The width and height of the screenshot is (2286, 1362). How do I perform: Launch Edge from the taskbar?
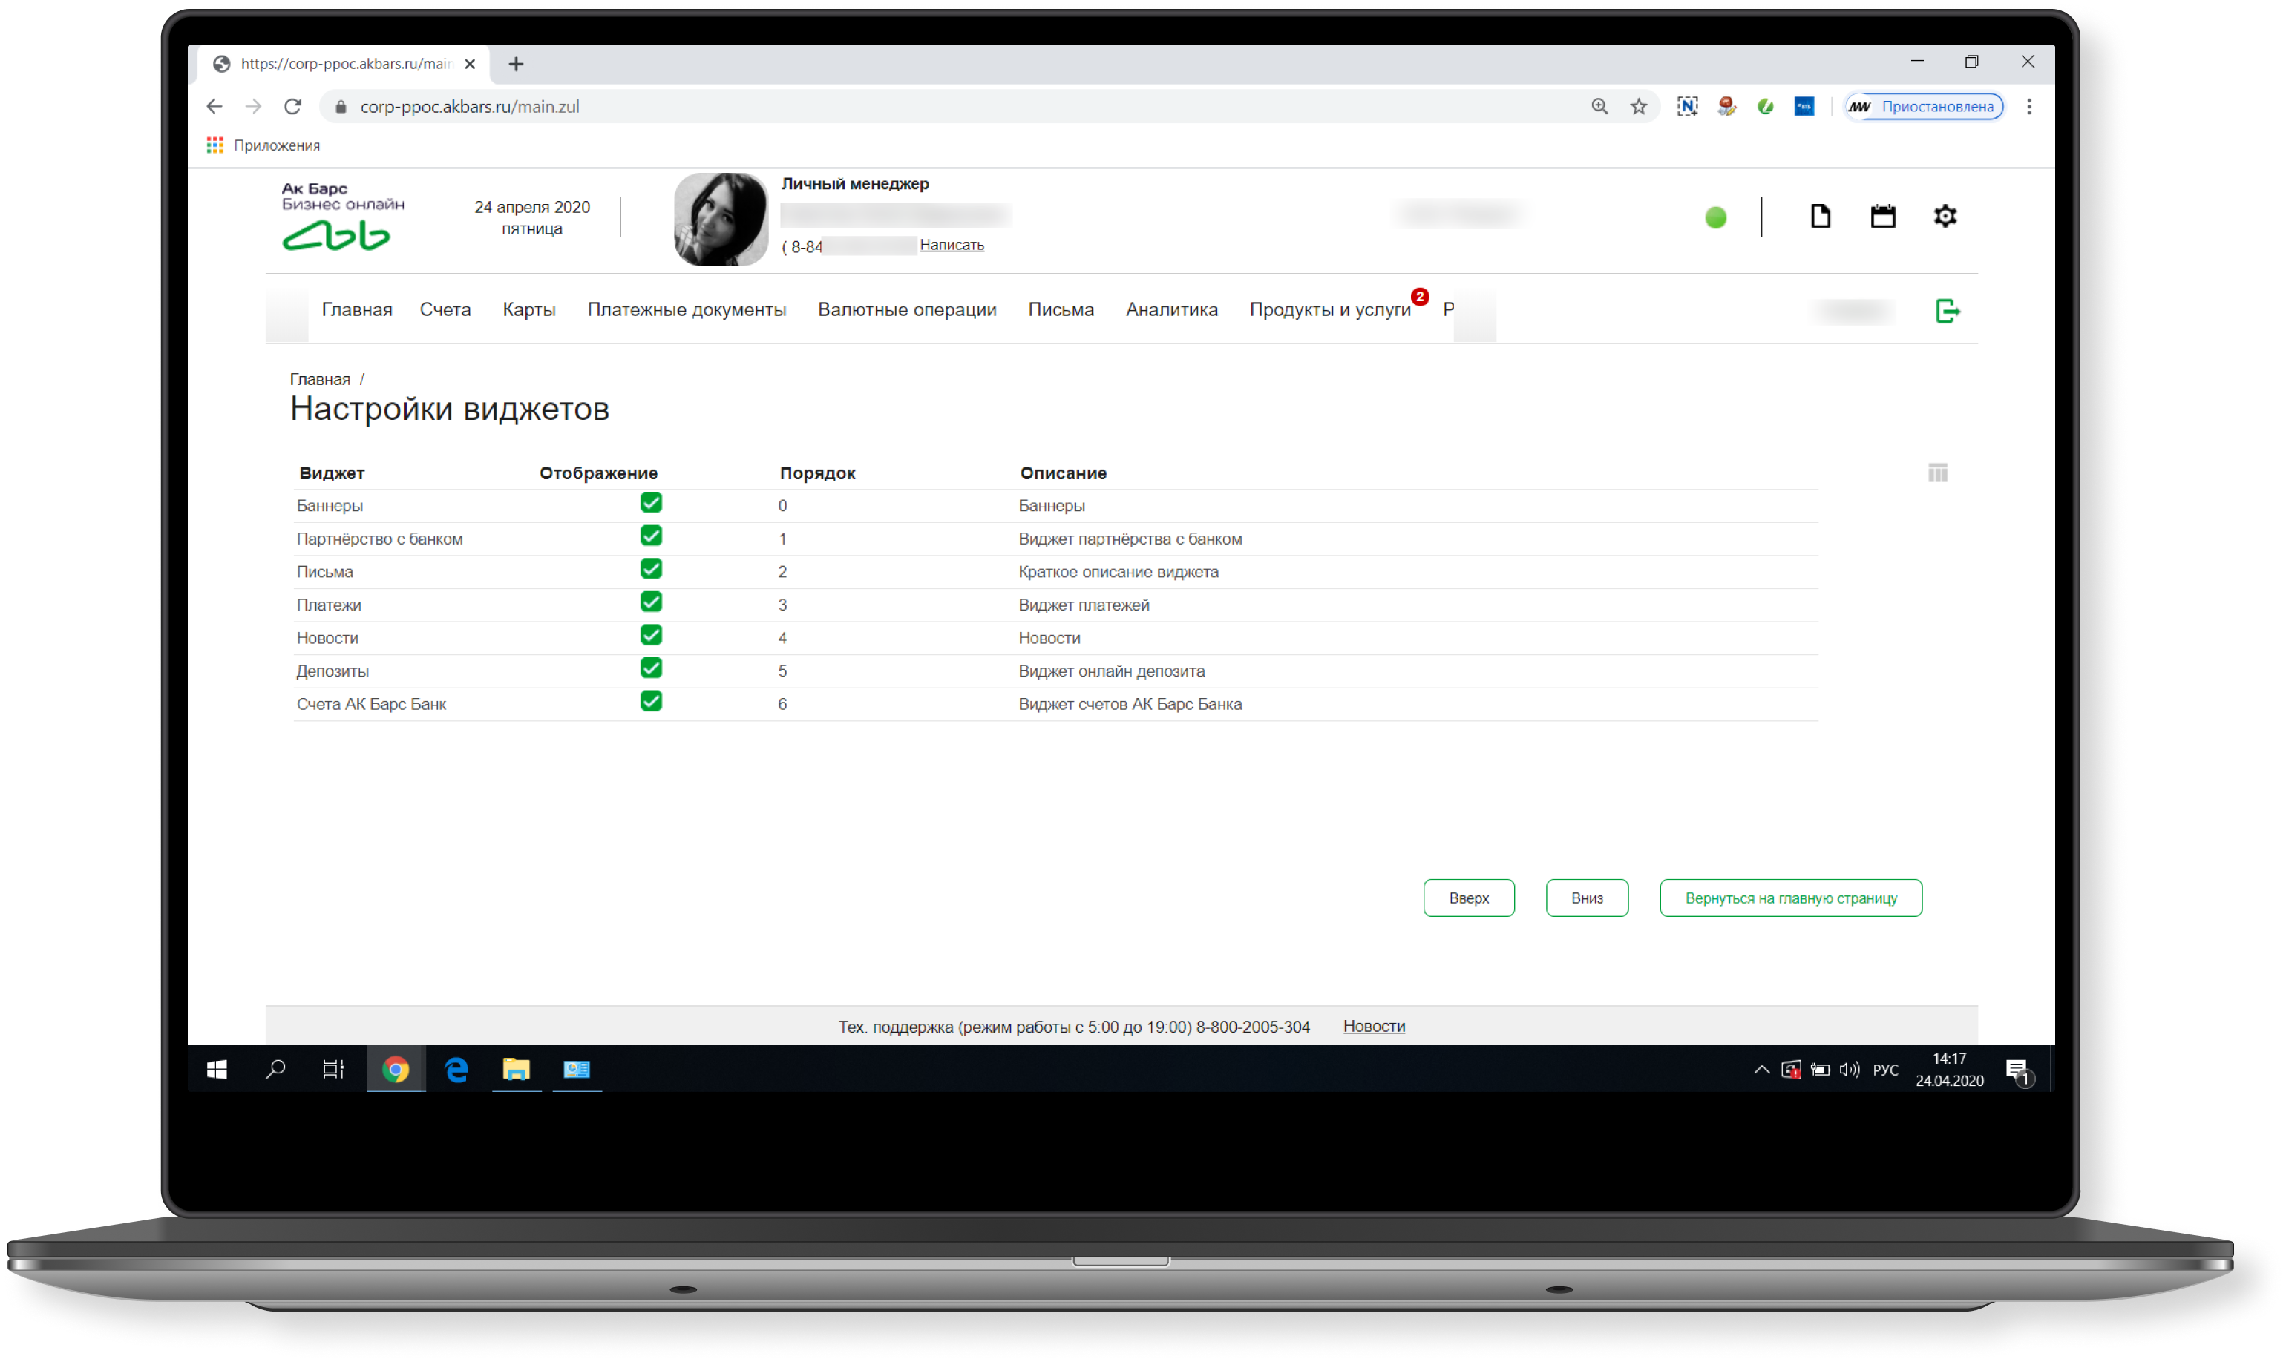tap(456, 1069)
